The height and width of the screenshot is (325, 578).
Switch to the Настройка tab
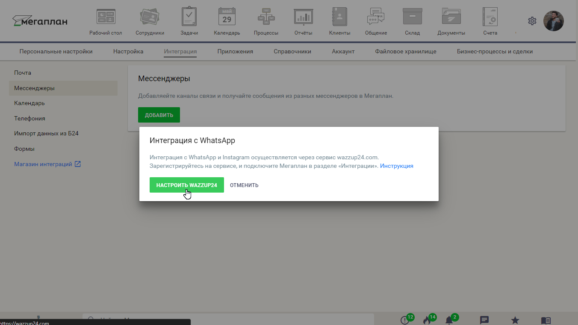[128, 51]
